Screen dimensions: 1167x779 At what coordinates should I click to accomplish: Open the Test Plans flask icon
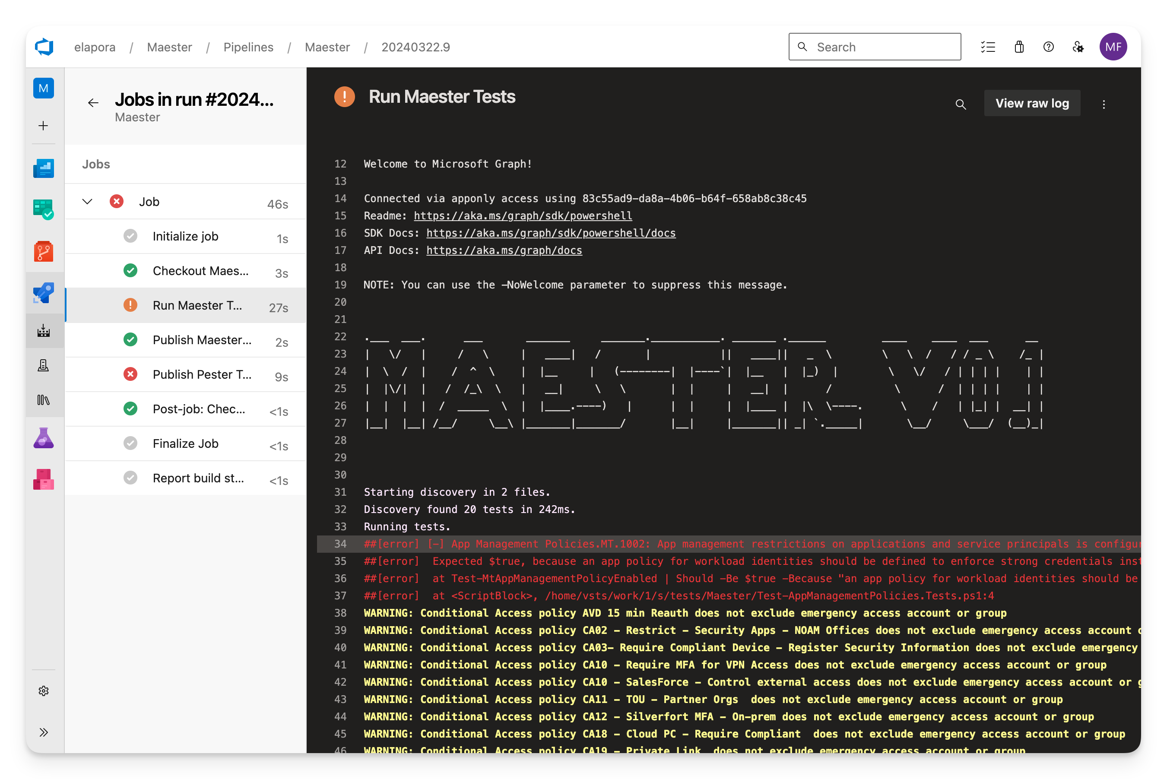44,438
